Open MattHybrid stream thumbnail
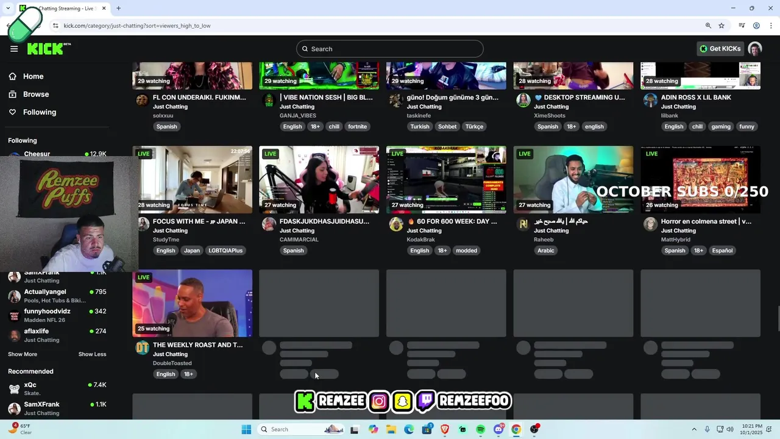This screenshot has width=780, height=439. coord(700,179)
